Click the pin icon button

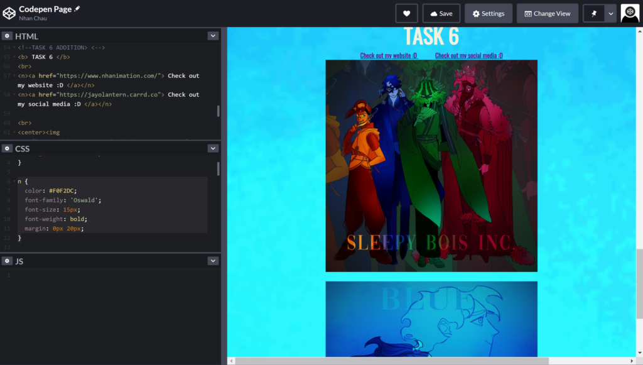tap(594, 13)
